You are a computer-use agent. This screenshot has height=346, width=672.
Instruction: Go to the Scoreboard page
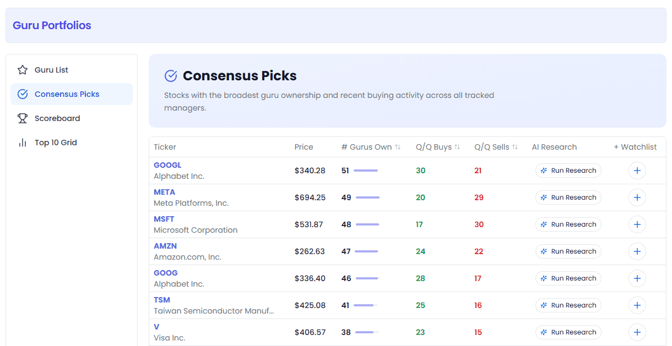point(72,118)
